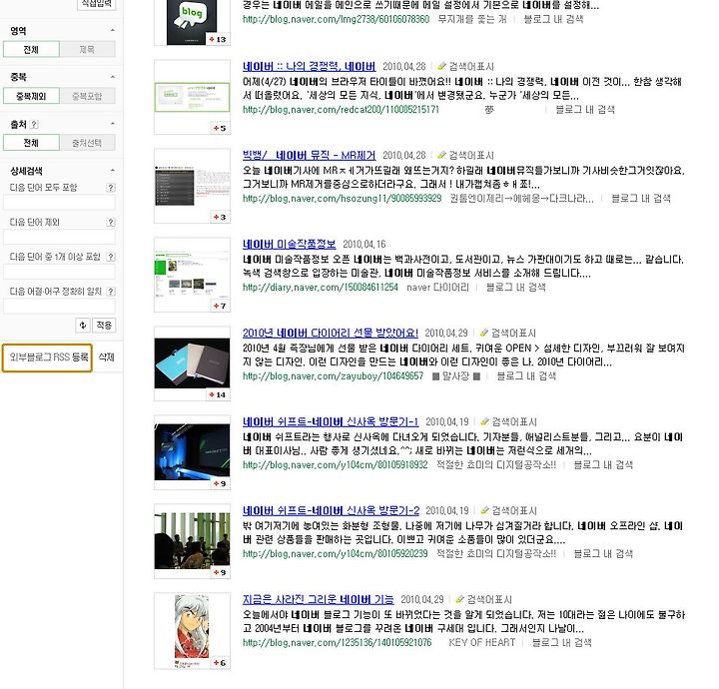The width and height of the screenshot is (719, 689).
Task: Collapse the 영역 section arrow
Action: pos(112,30)
